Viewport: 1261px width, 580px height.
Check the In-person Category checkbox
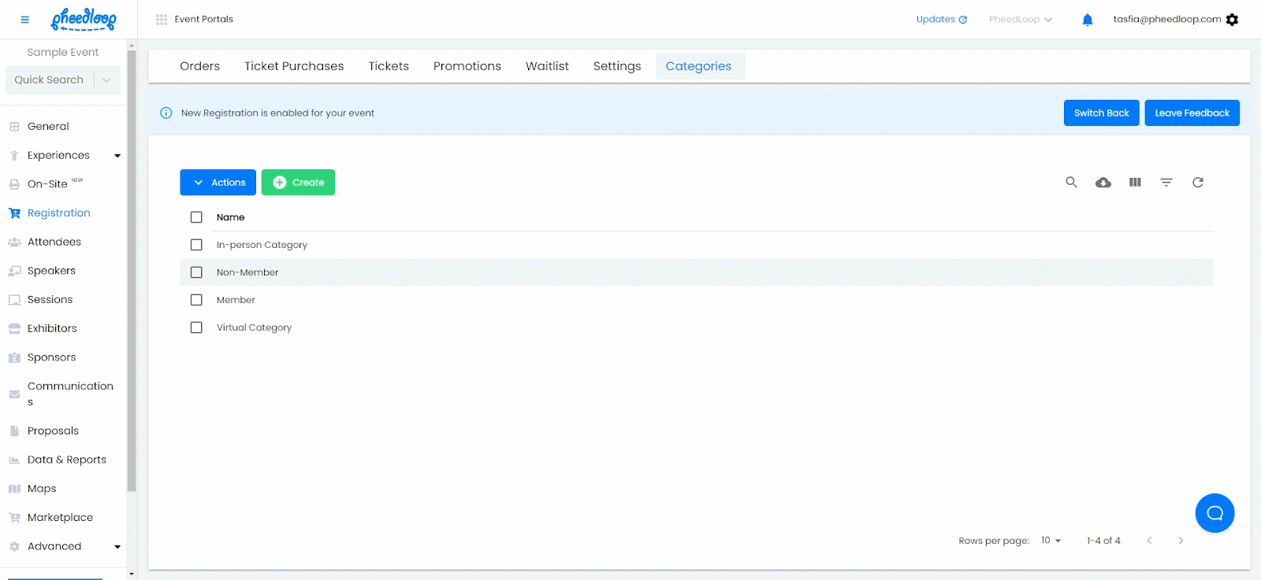click(196, 245)
